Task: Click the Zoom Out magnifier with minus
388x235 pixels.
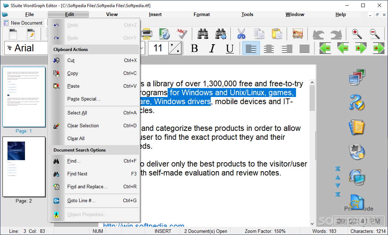Action: point(375,34)
